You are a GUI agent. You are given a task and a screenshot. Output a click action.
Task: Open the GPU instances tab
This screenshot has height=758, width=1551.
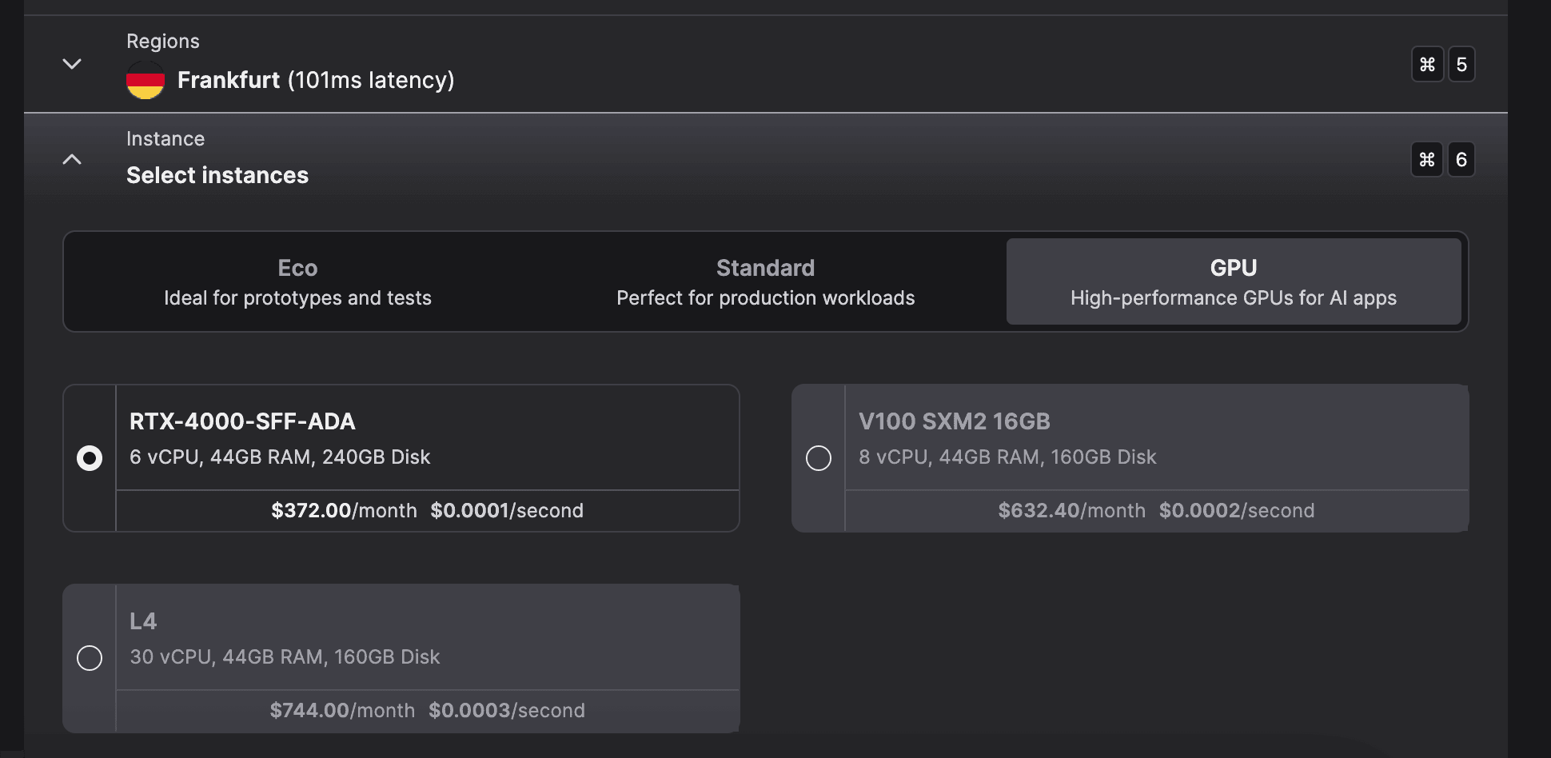point(1233,281)
